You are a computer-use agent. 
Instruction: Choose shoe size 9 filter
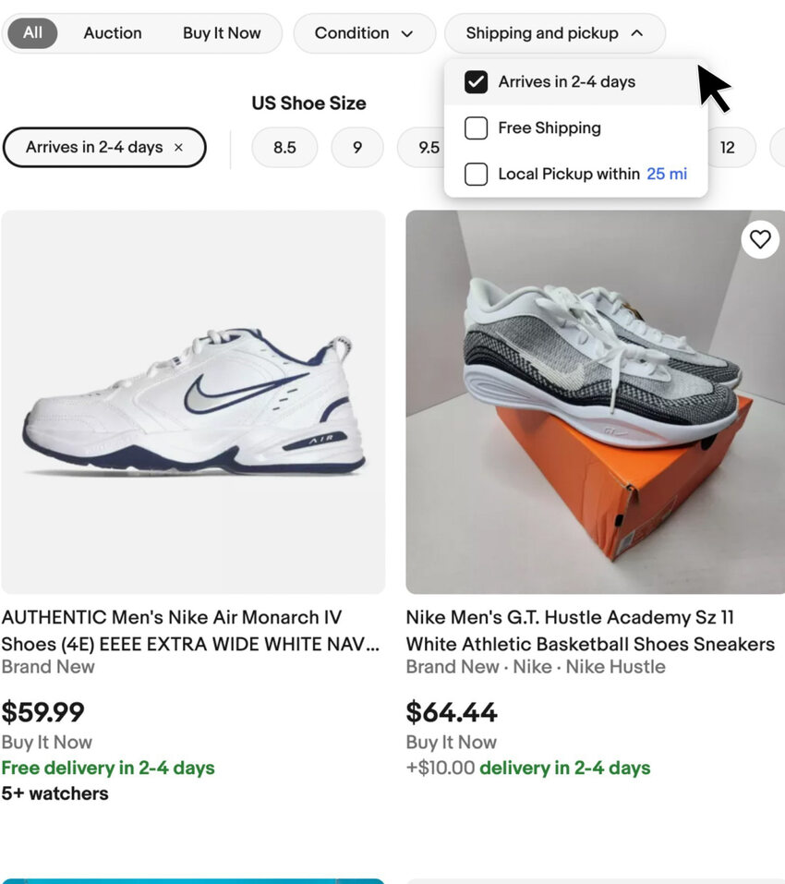[x=357, y=148]
